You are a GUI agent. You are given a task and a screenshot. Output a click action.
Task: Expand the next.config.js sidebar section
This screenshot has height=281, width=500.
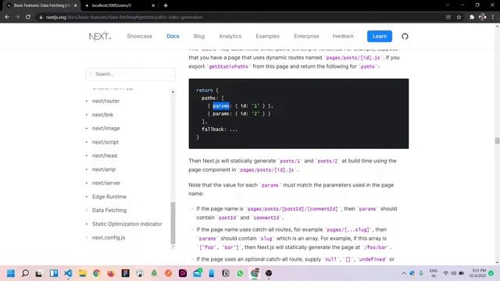[109, 237]
